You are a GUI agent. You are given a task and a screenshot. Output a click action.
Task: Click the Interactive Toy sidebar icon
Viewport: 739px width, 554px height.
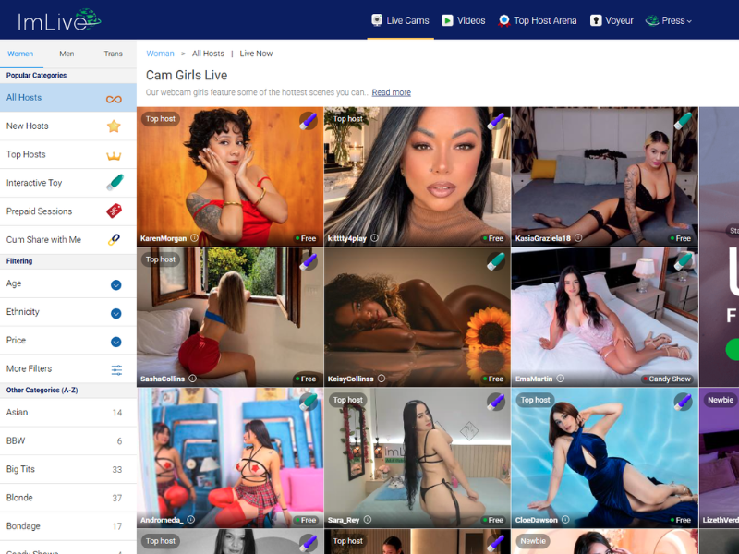[115, 182]
